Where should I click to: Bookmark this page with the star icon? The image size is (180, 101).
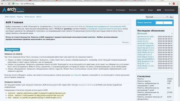tap(170, 4)
